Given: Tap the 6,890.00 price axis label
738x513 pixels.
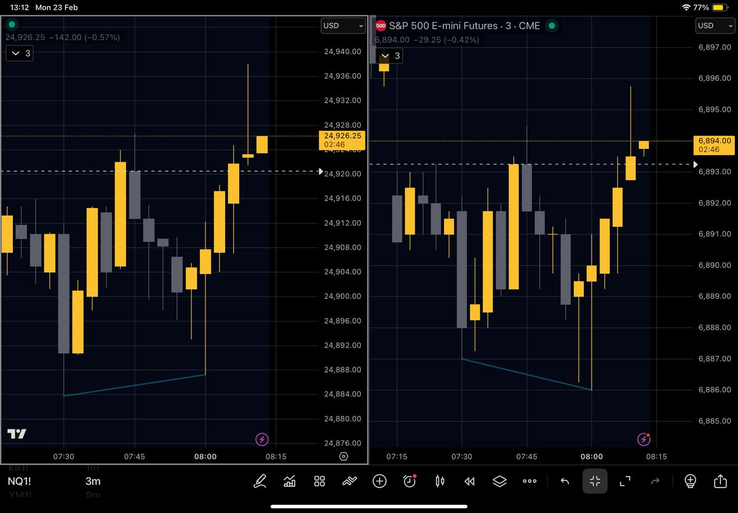Looking at the screenshot, I should pyautogui.click(x=715, y=265).
